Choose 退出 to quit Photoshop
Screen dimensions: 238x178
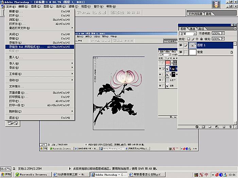(x=40, y=118)
